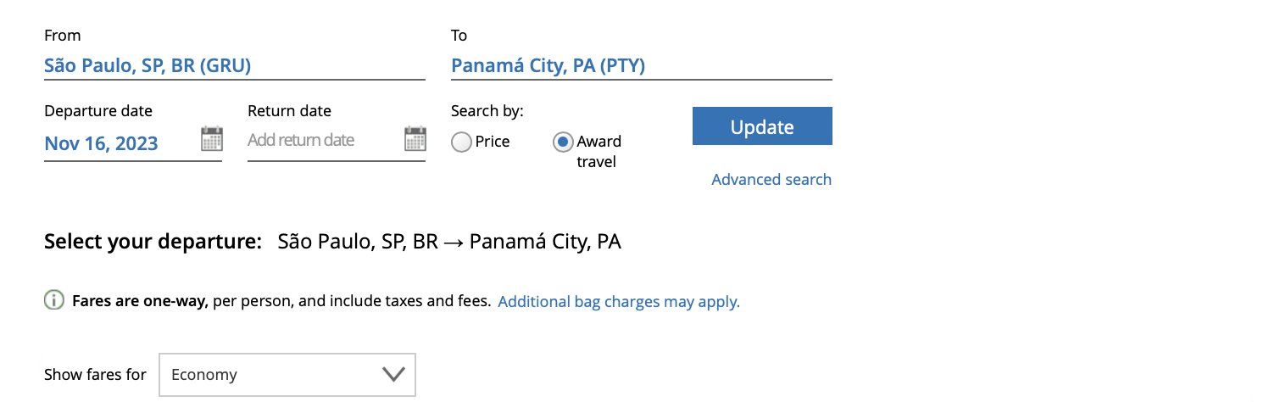
Task: Click the "Search by:" label
Action: 487,111
